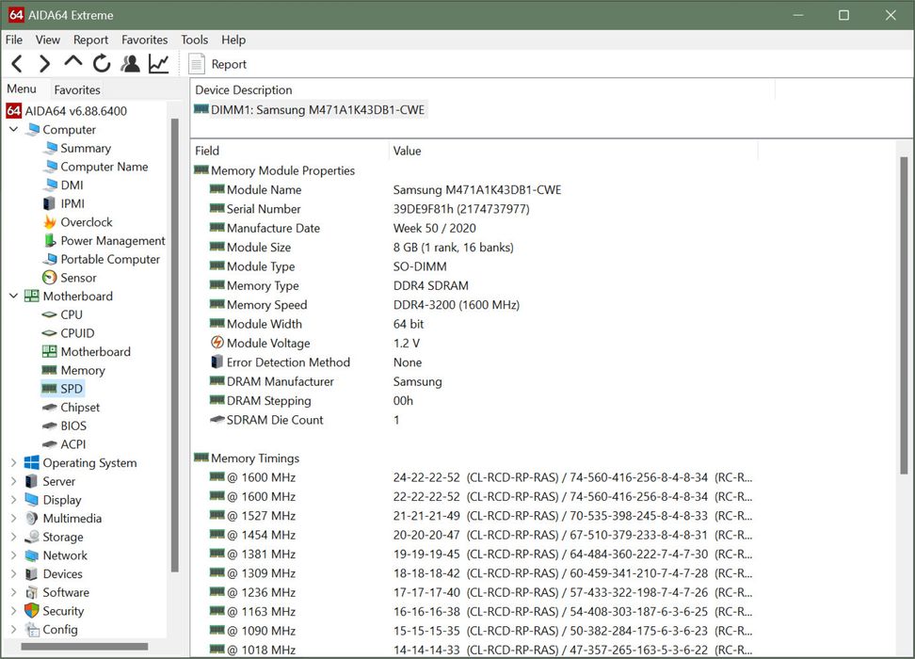Expand the Storage tree node
Screen dimensions: 915x659
pos(13,538)
